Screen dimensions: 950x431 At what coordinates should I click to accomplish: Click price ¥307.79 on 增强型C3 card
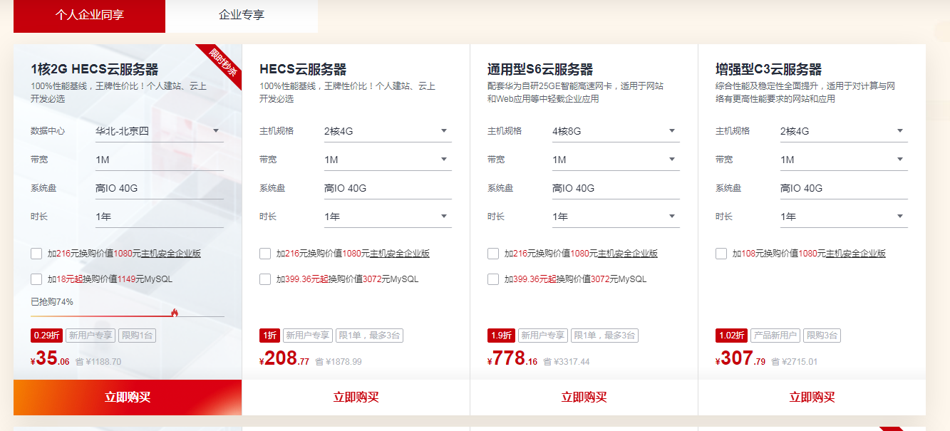pos(740,359)
